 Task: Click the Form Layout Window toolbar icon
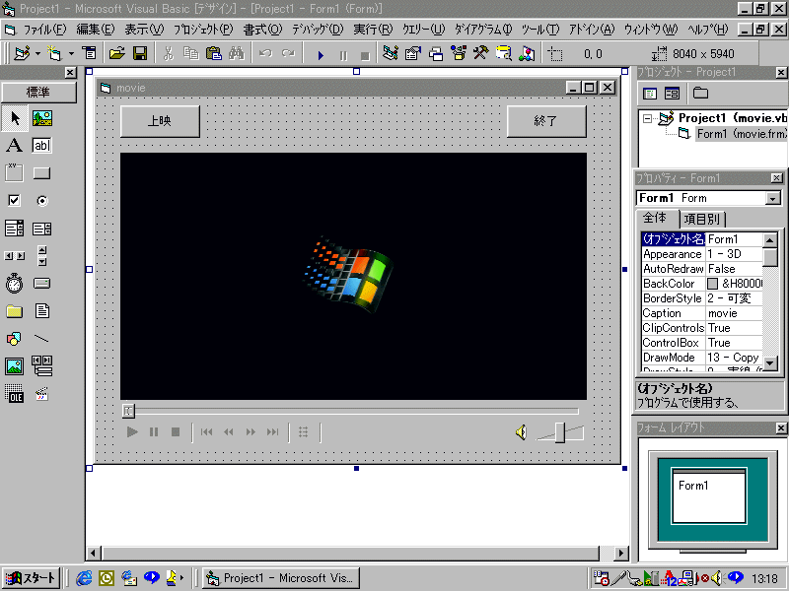tap(436, 53)
